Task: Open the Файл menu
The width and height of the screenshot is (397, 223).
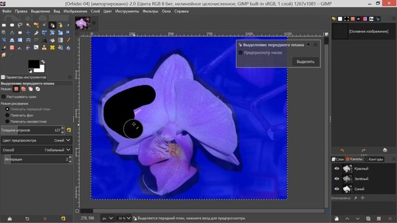Action: pyautogui.click(x=7, y=11)
